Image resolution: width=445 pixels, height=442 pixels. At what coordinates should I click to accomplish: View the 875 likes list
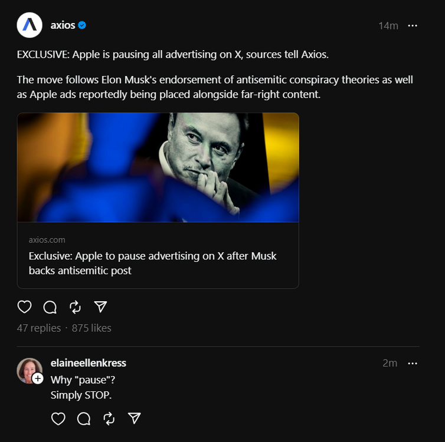91,328
